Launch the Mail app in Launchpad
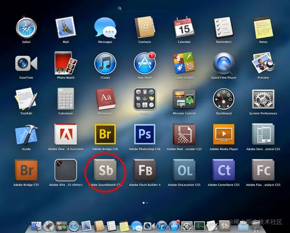This screenshot has height=233, width=290. click(x=66, y=27)
